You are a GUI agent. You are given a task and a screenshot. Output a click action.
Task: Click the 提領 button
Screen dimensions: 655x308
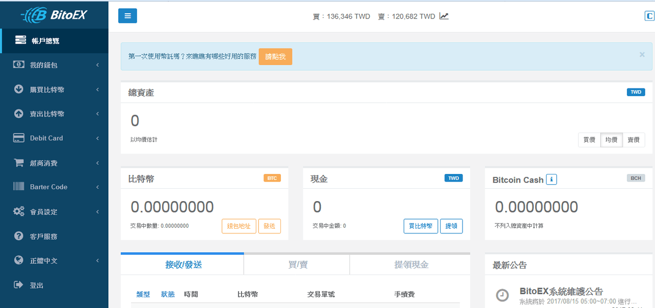[451, 226]
